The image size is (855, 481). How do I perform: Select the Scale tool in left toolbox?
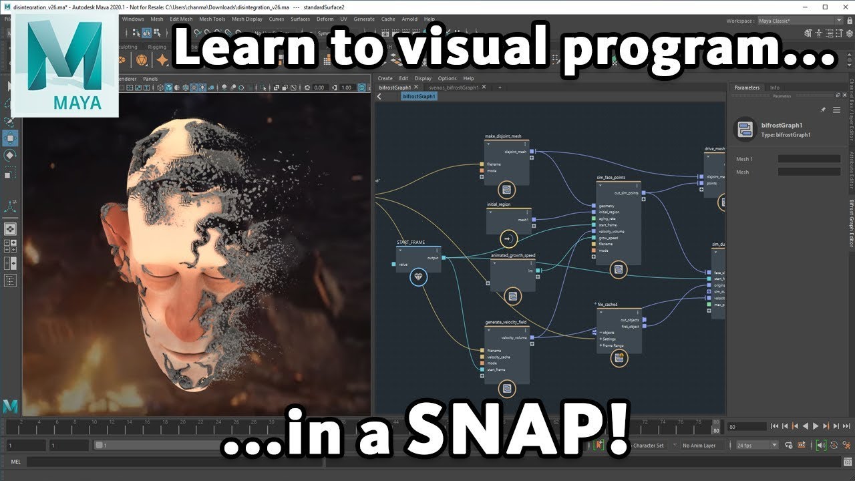[10, 174]
